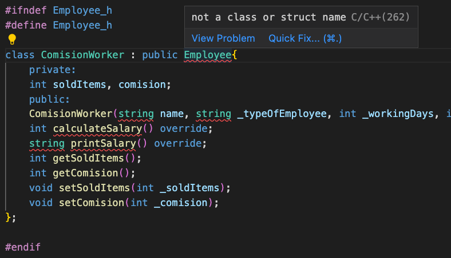Click the opening brace after Employee
Image resolution: width=451 pixels, height=258 pixels.
pos(235,55)
